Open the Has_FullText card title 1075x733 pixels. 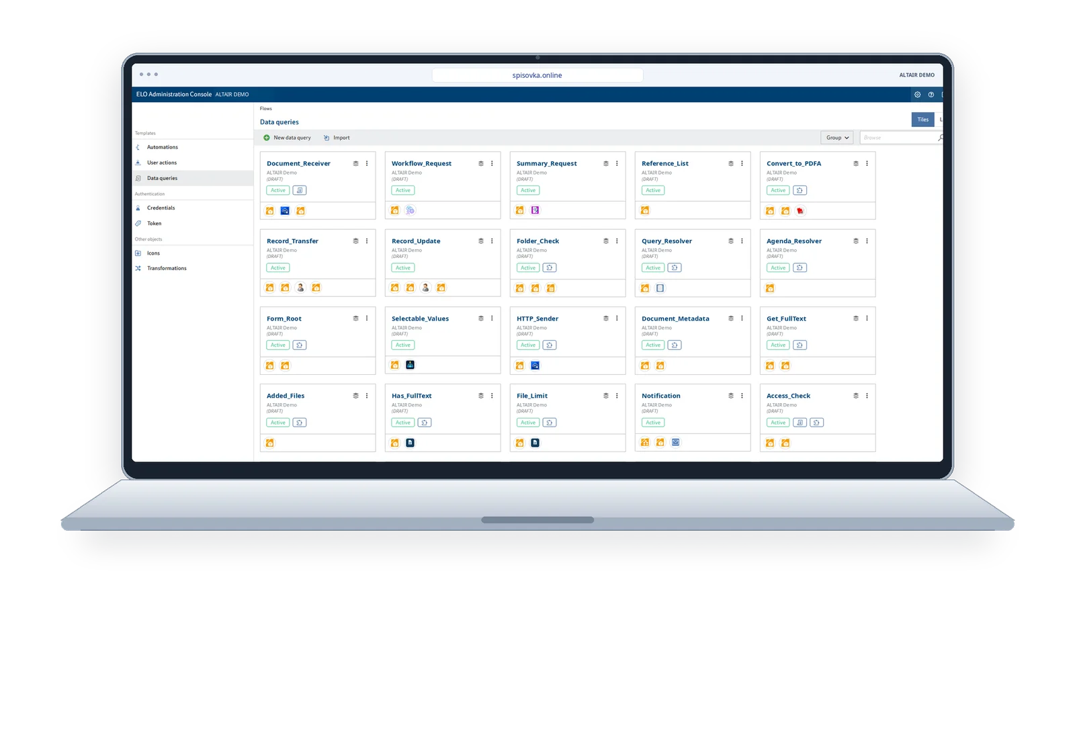(x=412, y=396)
